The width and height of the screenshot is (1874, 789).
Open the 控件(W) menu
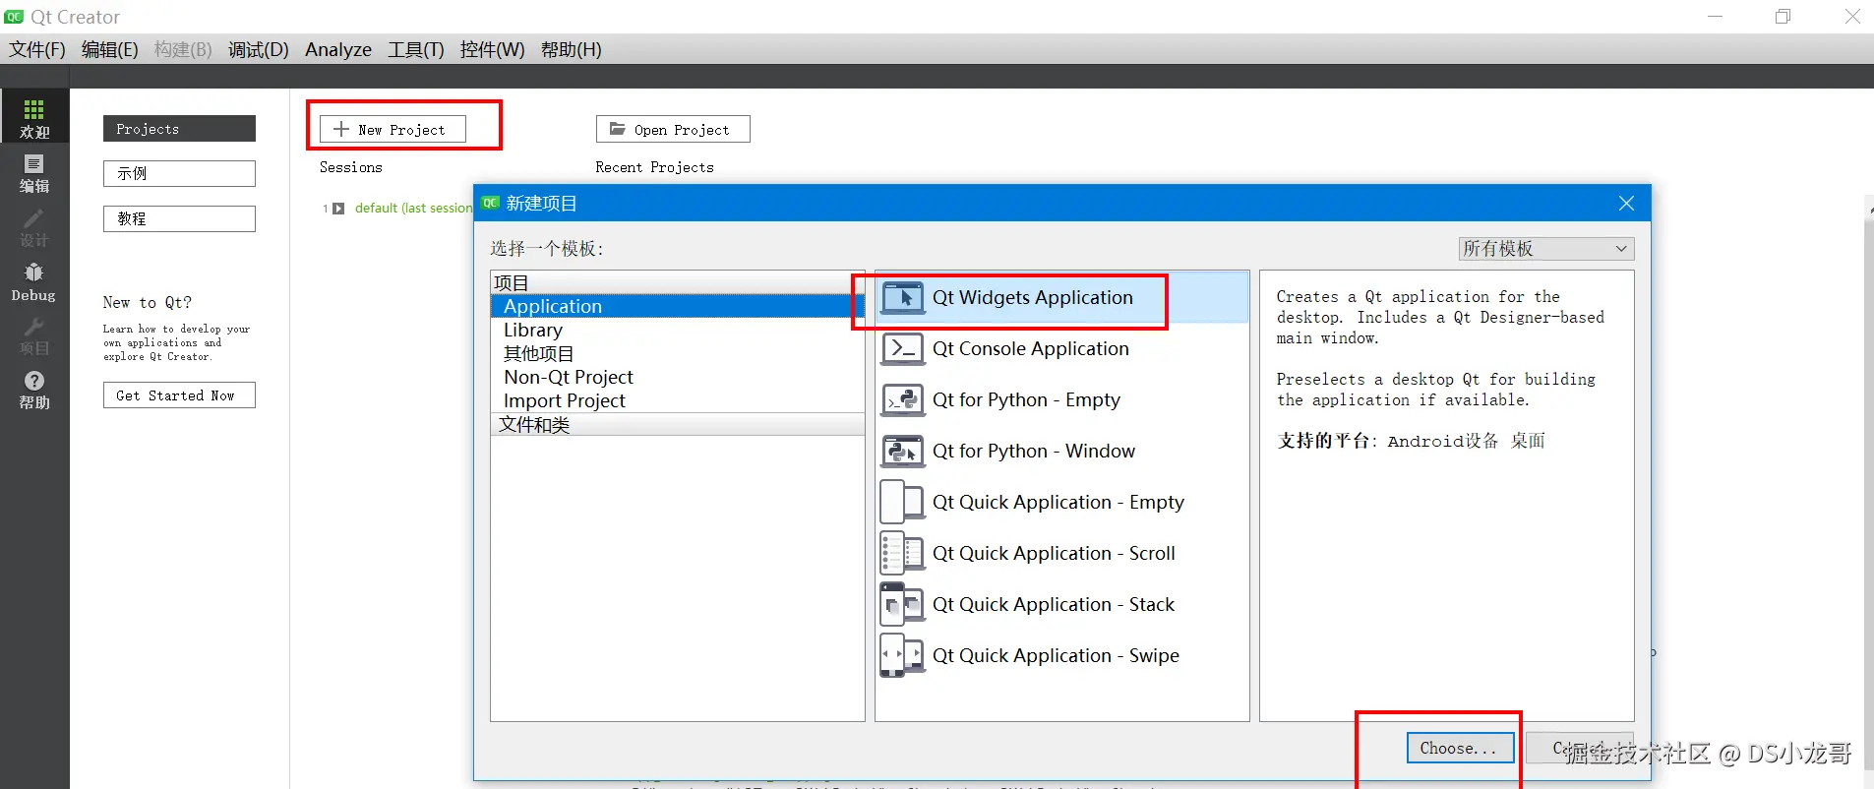click(x=492, y=49)
